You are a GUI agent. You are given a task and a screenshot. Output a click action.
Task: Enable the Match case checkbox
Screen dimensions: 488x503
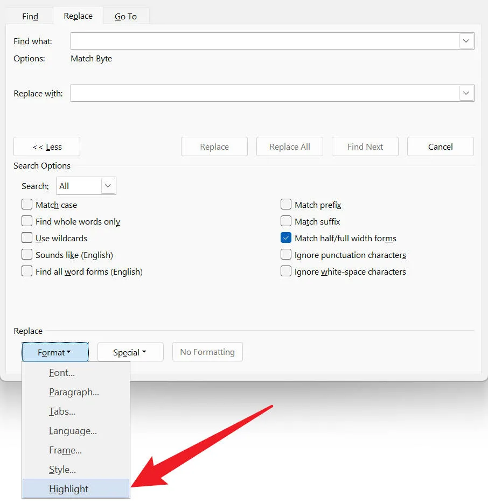[x=27, y=205]
